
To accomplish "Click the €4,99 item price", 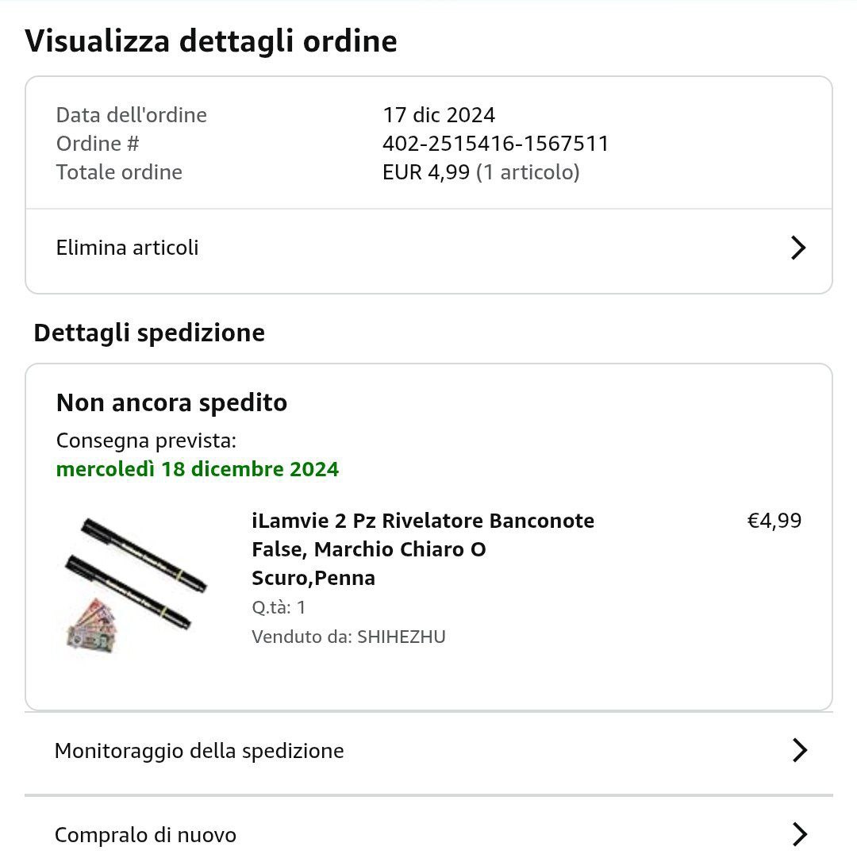I will [774, 521].
